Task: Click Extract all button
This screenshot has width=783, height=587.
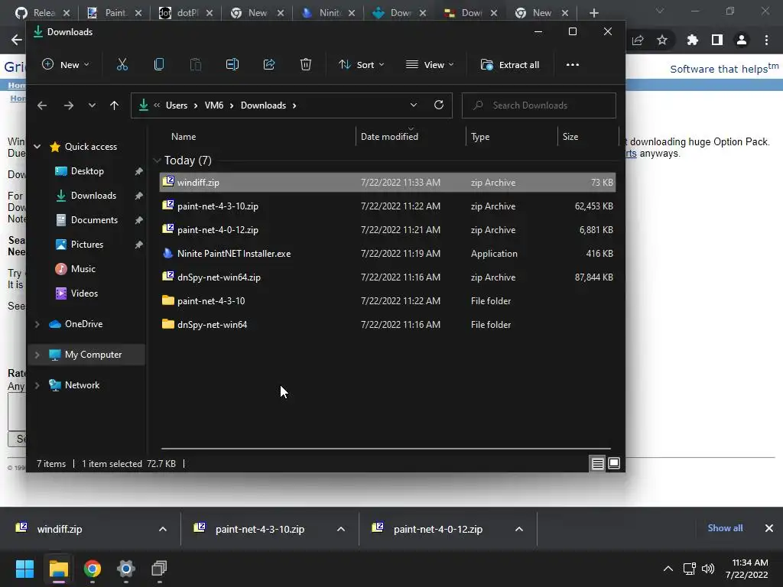Action: [x=510, y=64]
